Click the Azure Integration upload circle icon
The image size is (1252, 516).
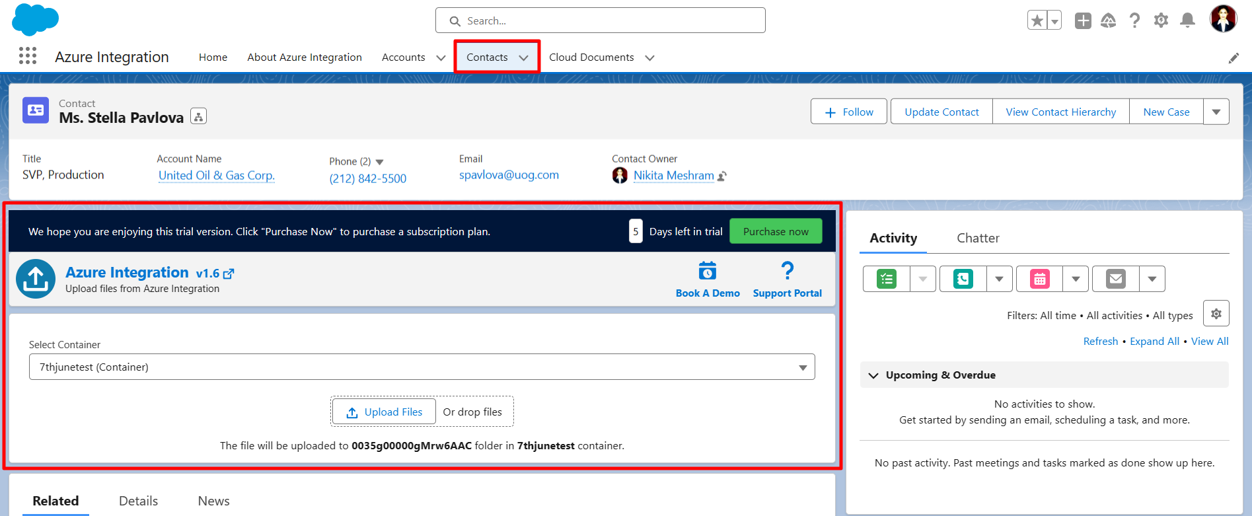point(36,279)
